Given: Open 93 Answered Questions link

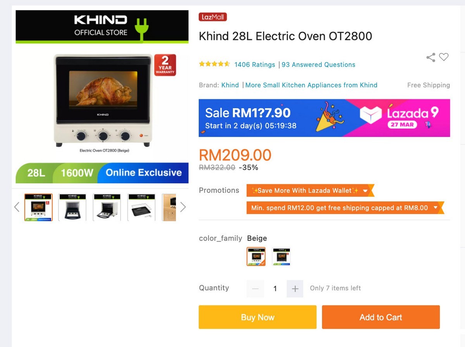Looking at the screenshot, I should pyautogui.click(x=319, y=65).
